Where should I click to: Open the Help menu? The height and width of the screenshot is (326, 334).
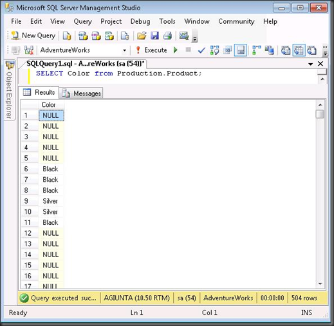[270, 21]
